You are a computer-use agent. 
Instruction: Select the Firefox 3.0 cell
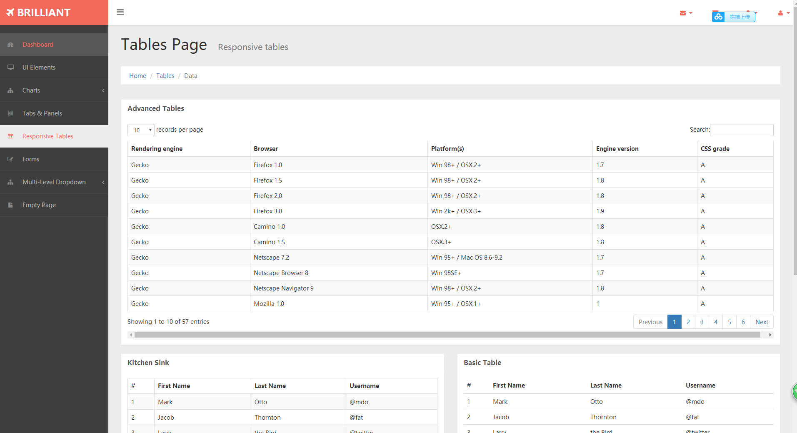click(339, 211)
